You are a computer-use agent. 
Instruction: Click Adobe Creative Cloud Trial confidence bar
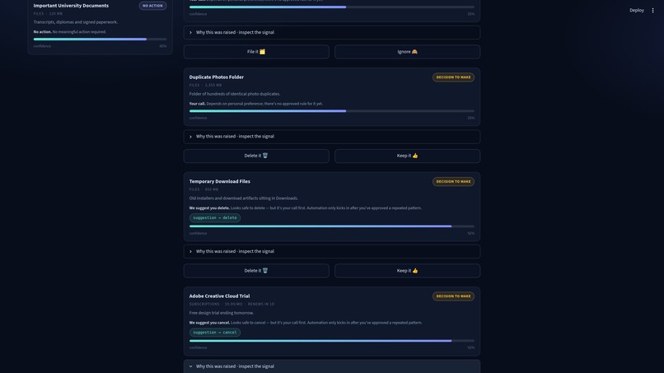tap(331, 341)
